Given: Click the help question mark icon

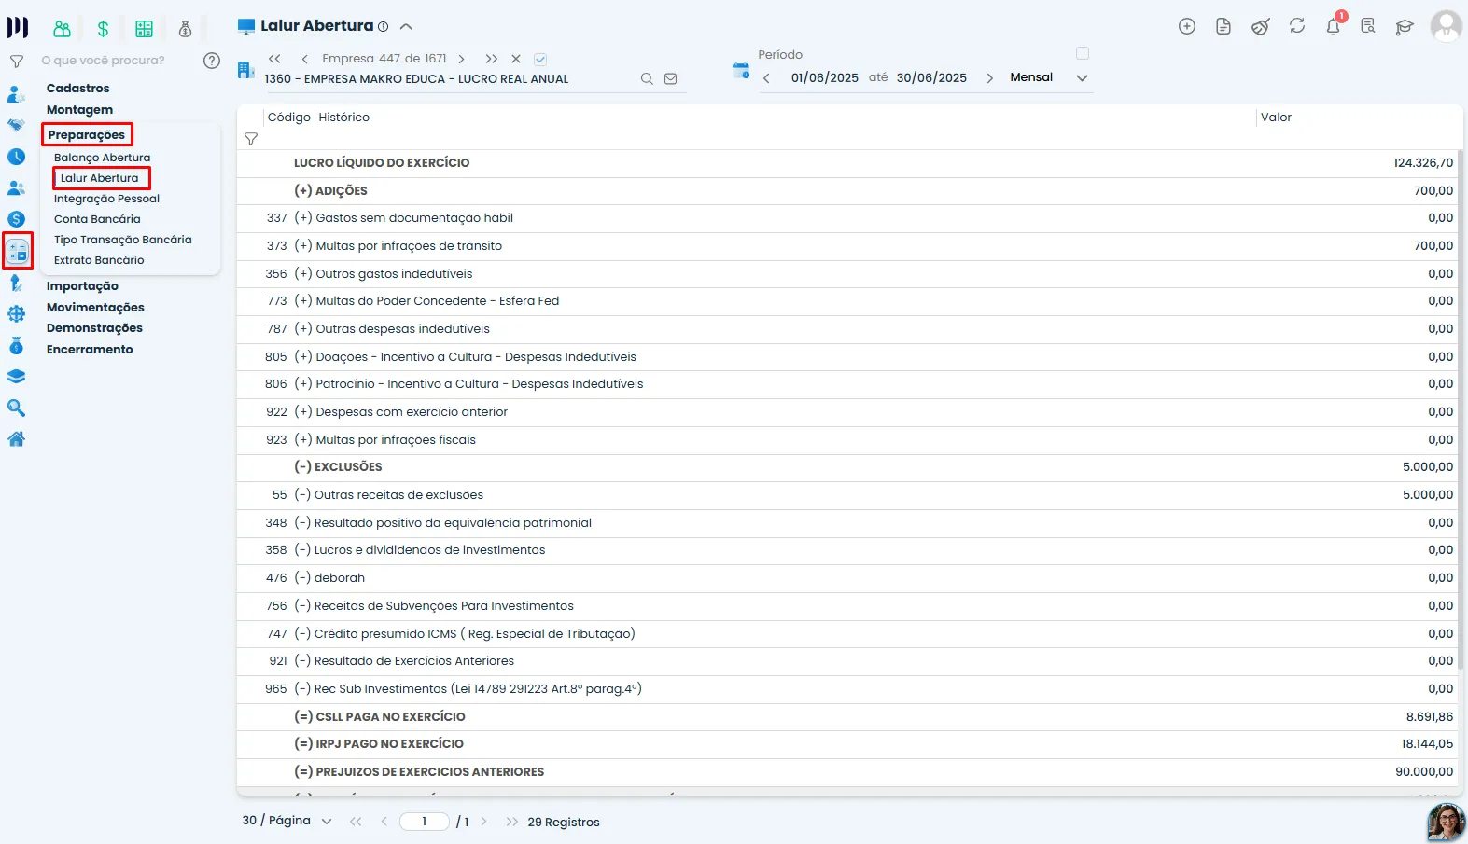Looking at the screenshot, I should [x=212, y=61].
